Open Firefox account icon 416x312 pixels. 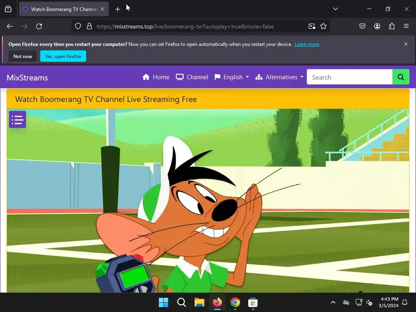pyautogui.click(x=377, y=26)
